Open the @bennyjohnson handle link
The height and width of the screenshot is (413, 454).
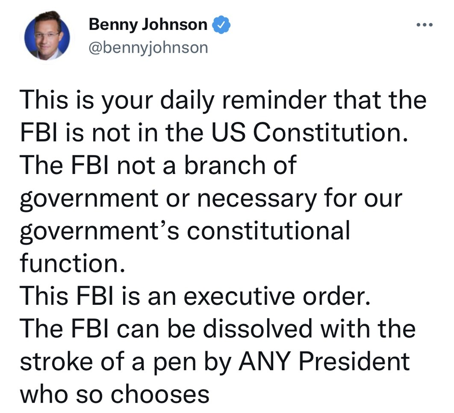(x=148, y=47)
